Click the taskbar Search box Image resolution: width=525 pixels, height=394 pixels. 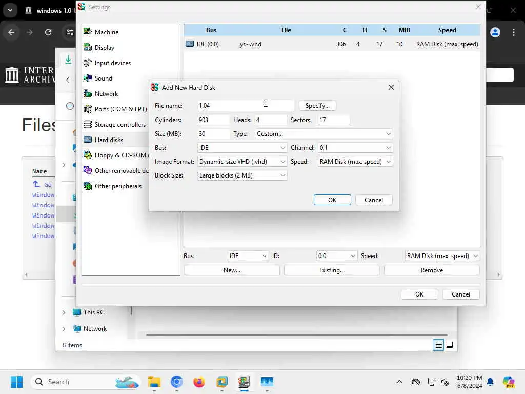pyautogui.click(x=86, y=382)
